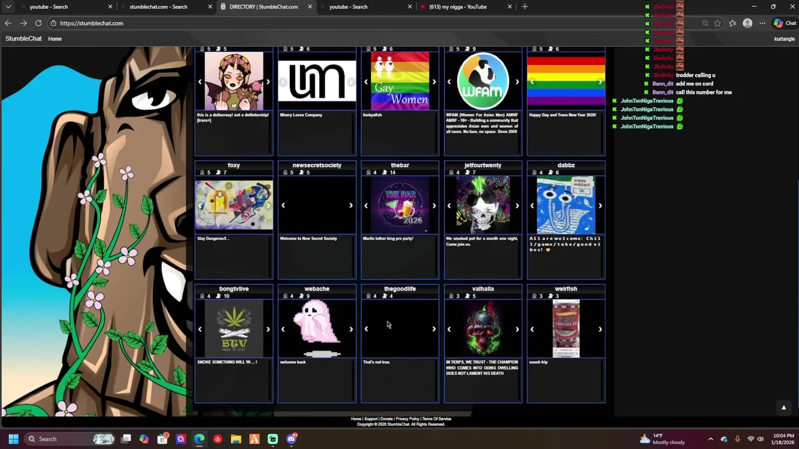799x449 pixels.
Task: Open the browser settings and more menu
Action: 762,23
